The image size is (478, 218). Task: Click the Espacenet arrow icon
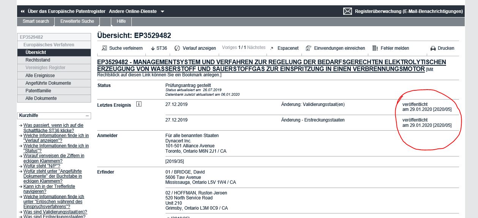[x=272, y=48]
